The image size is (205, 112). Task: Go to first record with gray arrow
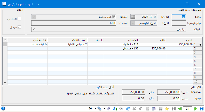click(x=174, y=109)
